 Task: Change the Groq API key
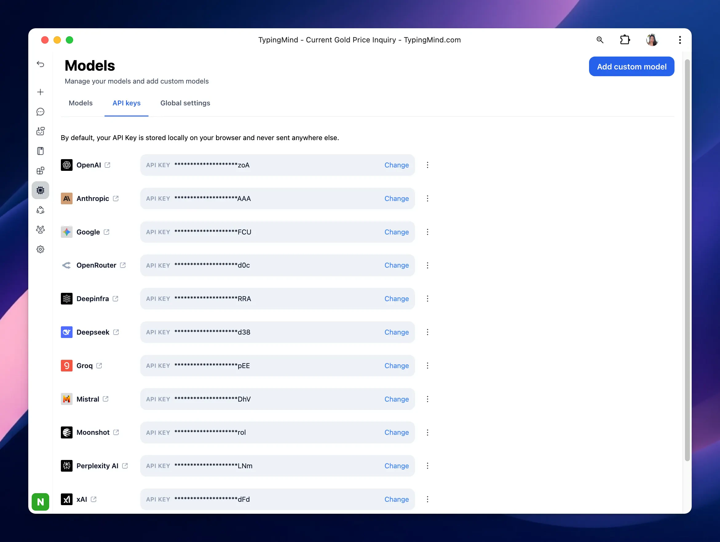click(397, 366)
